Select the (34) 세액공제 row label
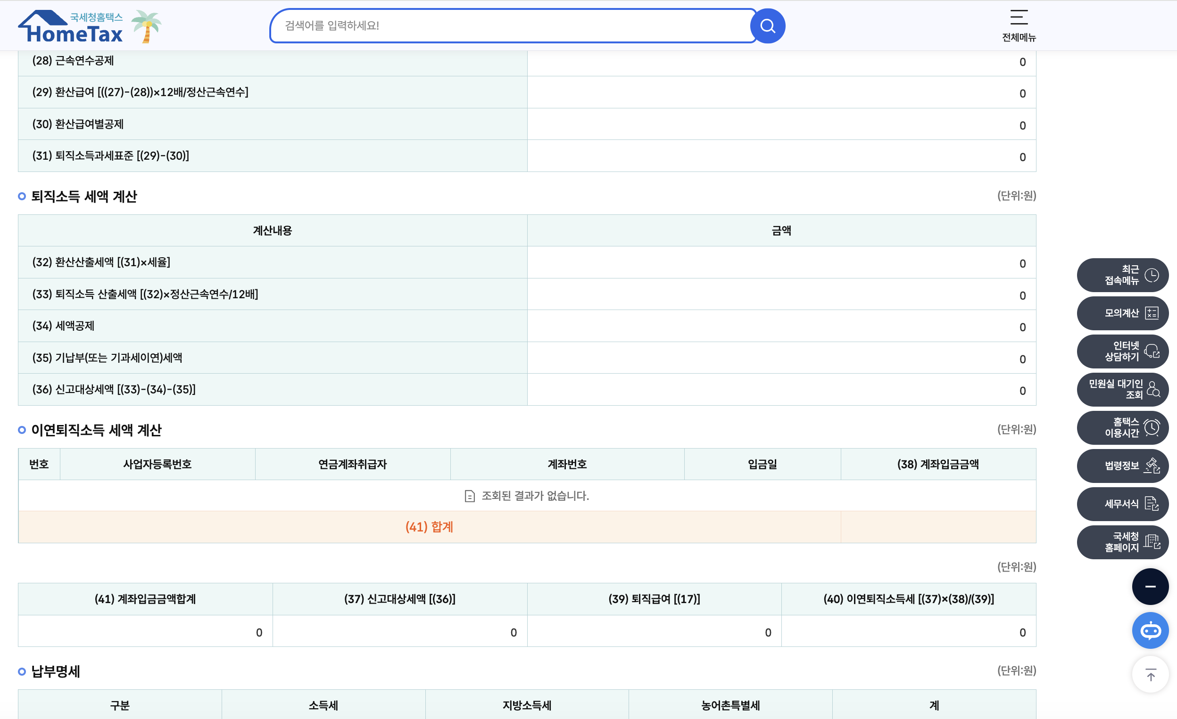This screenshot has height=719, width=1177. [x=64, y=326]
